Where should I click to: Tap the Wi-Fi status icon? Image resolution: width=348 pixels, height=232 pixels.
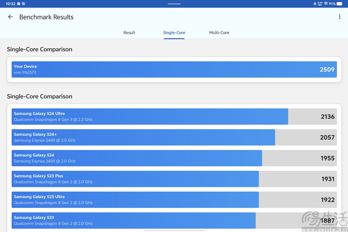click(326, 4)
